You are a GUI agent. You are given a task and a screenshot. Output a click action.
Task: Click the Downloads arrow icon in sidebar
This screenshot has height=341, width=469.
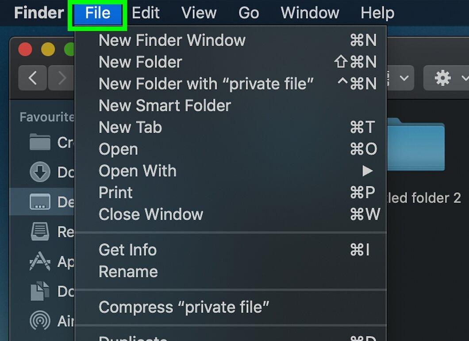(40, 172)
